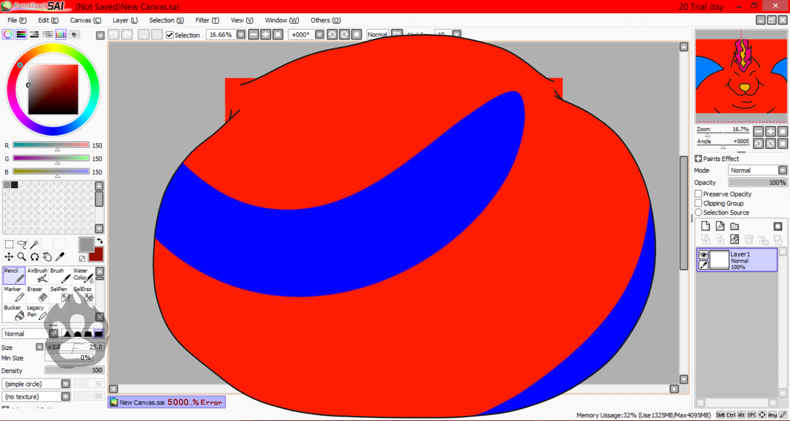Image resolution: width=790 pixels, height=421 pixels.
Task: Open the Window menu
Action: [x=282, y=20]
